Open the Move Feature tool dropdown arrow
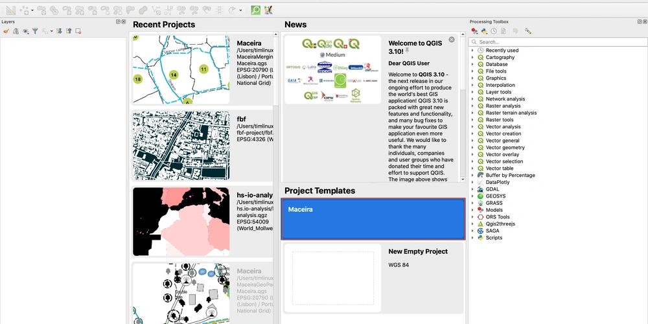The height and width of the screenshot is (324, 648). click(32, 10)
